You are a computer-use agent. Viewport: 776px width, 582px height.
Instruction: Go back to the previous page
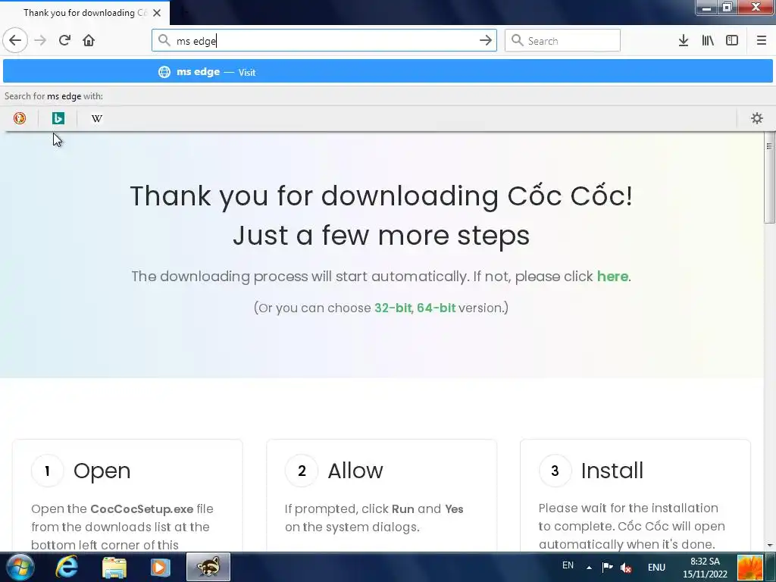click(x=15, y=40)
